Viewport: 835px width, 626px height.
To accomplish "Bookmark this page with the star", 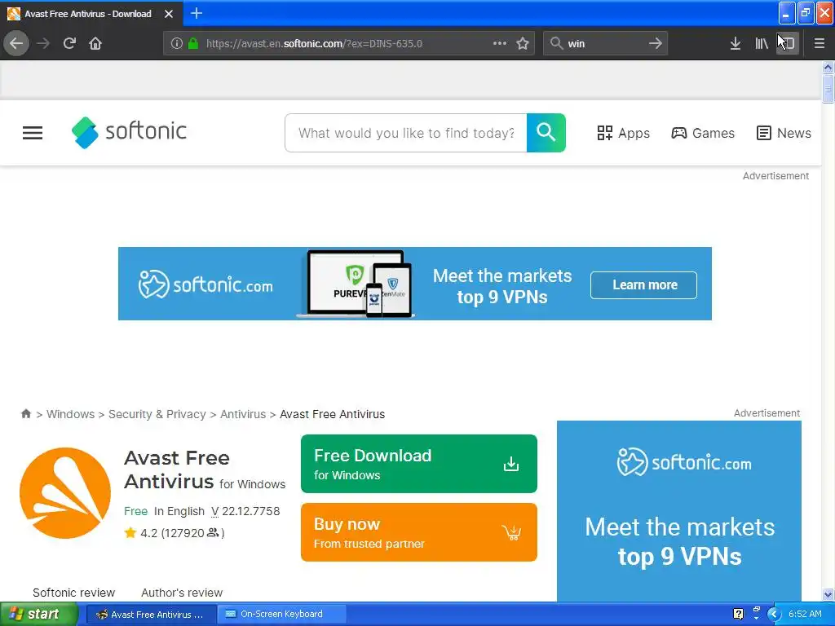I will pyautogui.click(x=523, y=44).
